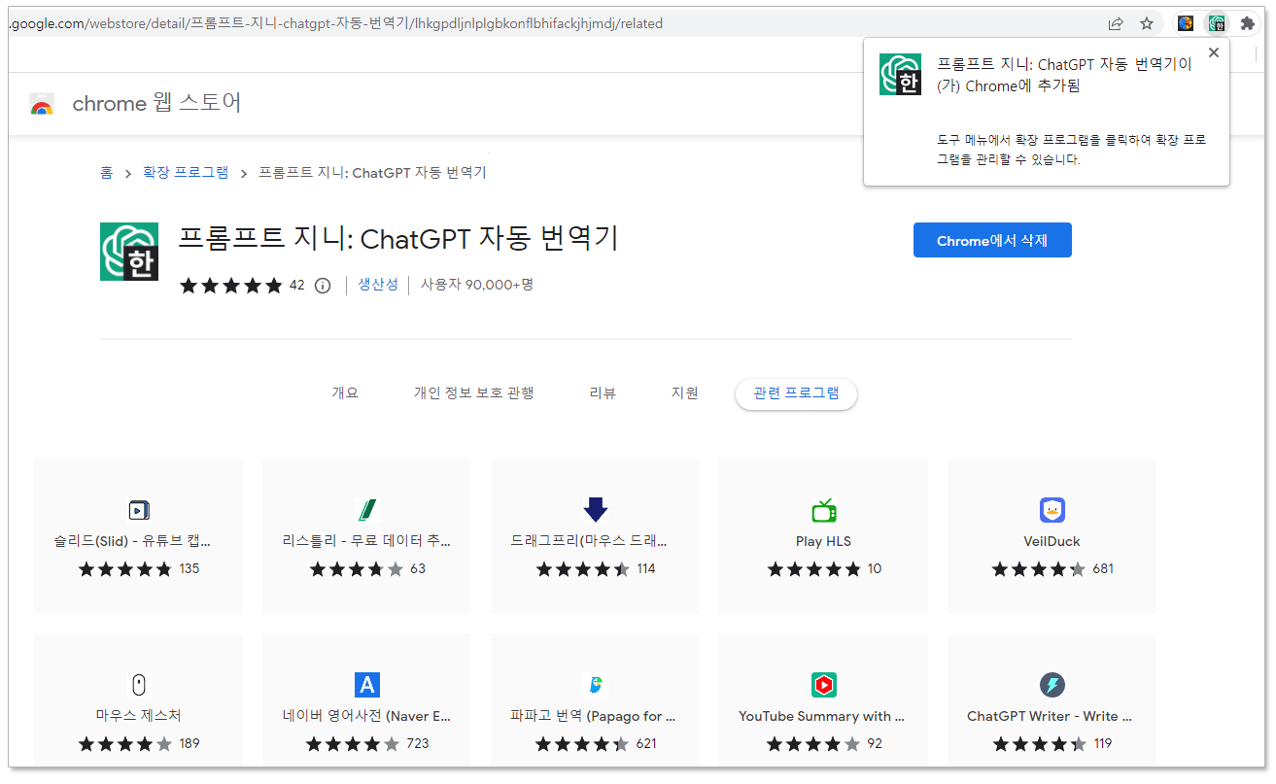This screenshot has width=1276, height=784.
Task: Open the 개요 tab
Action: 345,393
